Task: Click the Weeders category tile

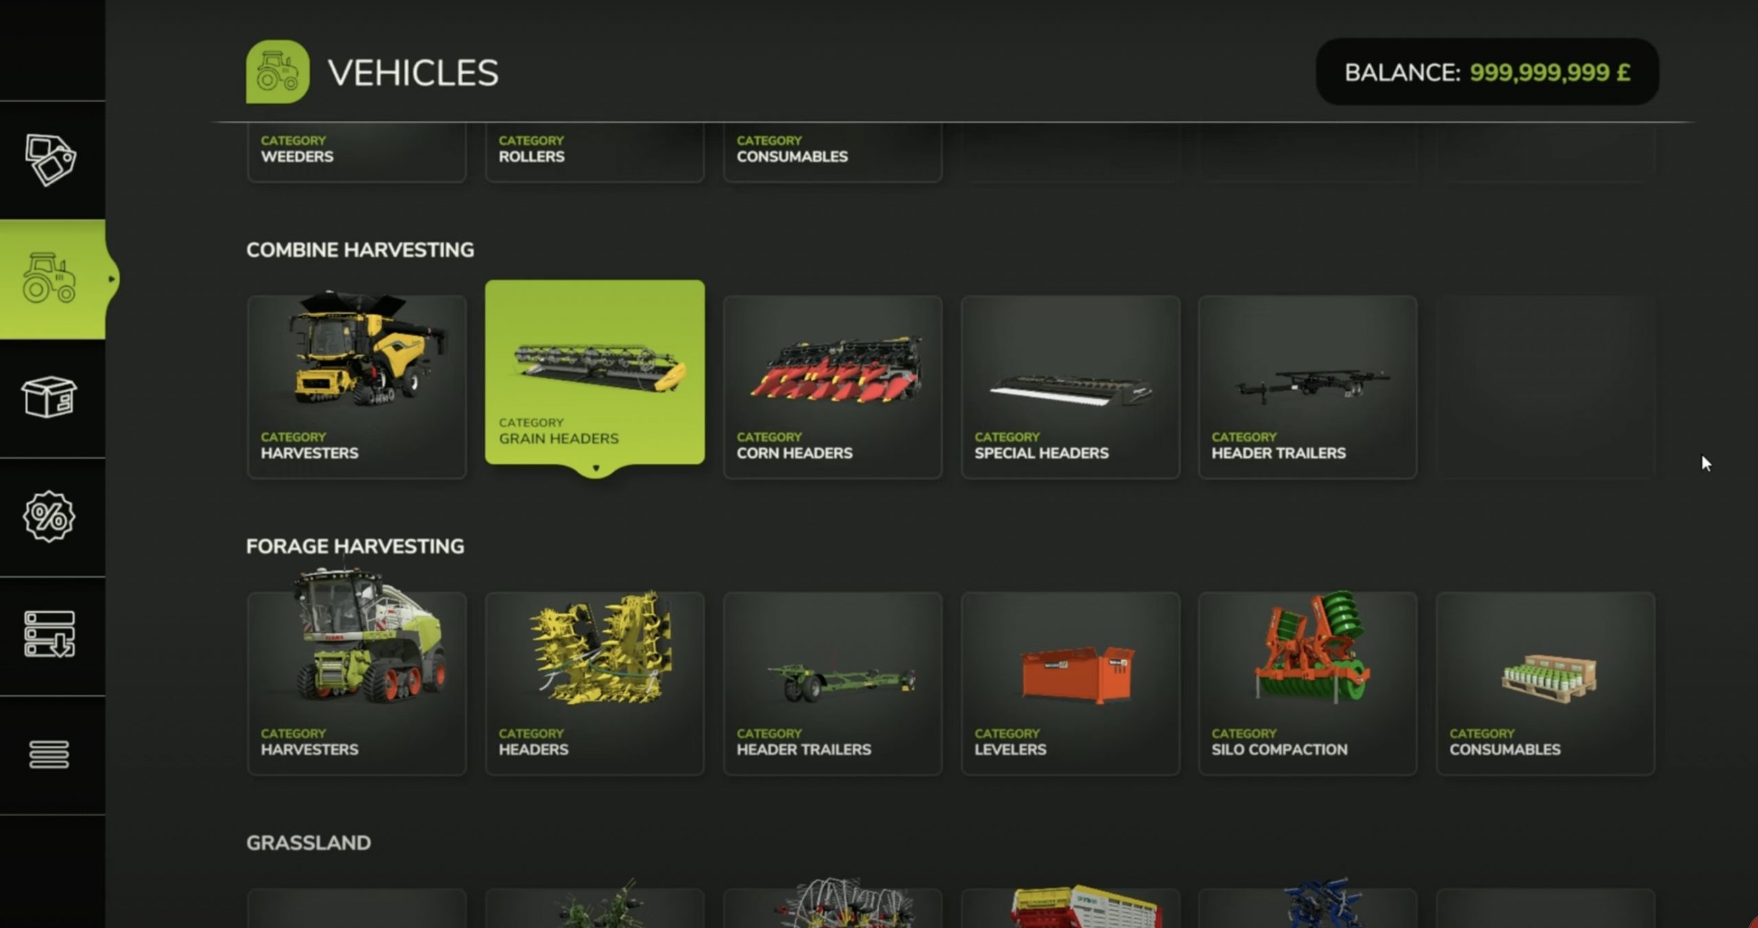Action: click(x=357, y=152)
